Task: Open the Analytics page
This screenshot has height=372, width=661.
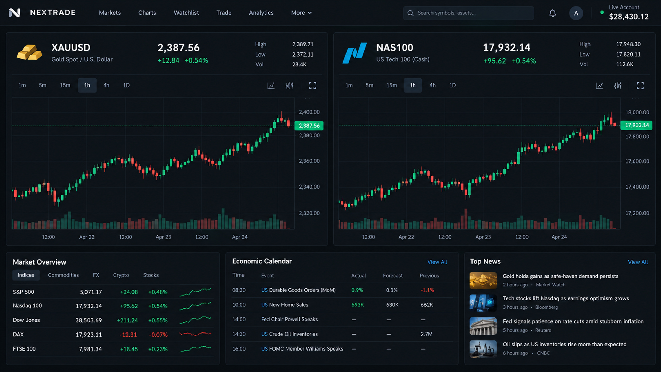Action: (x=261, y=13)
